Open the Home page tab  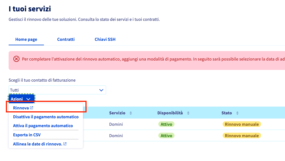click(26, 39)
